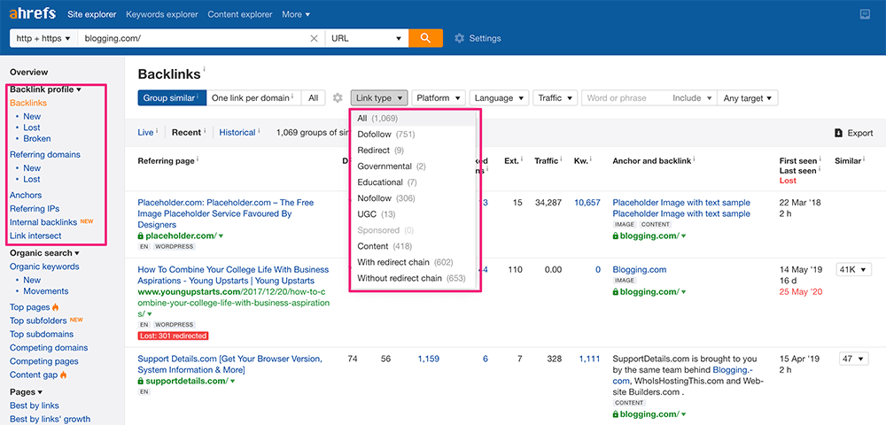This screenshot has width=886, height=425.
Task: Click info icon next to Ext. column
Action: [x=522, y=159]
